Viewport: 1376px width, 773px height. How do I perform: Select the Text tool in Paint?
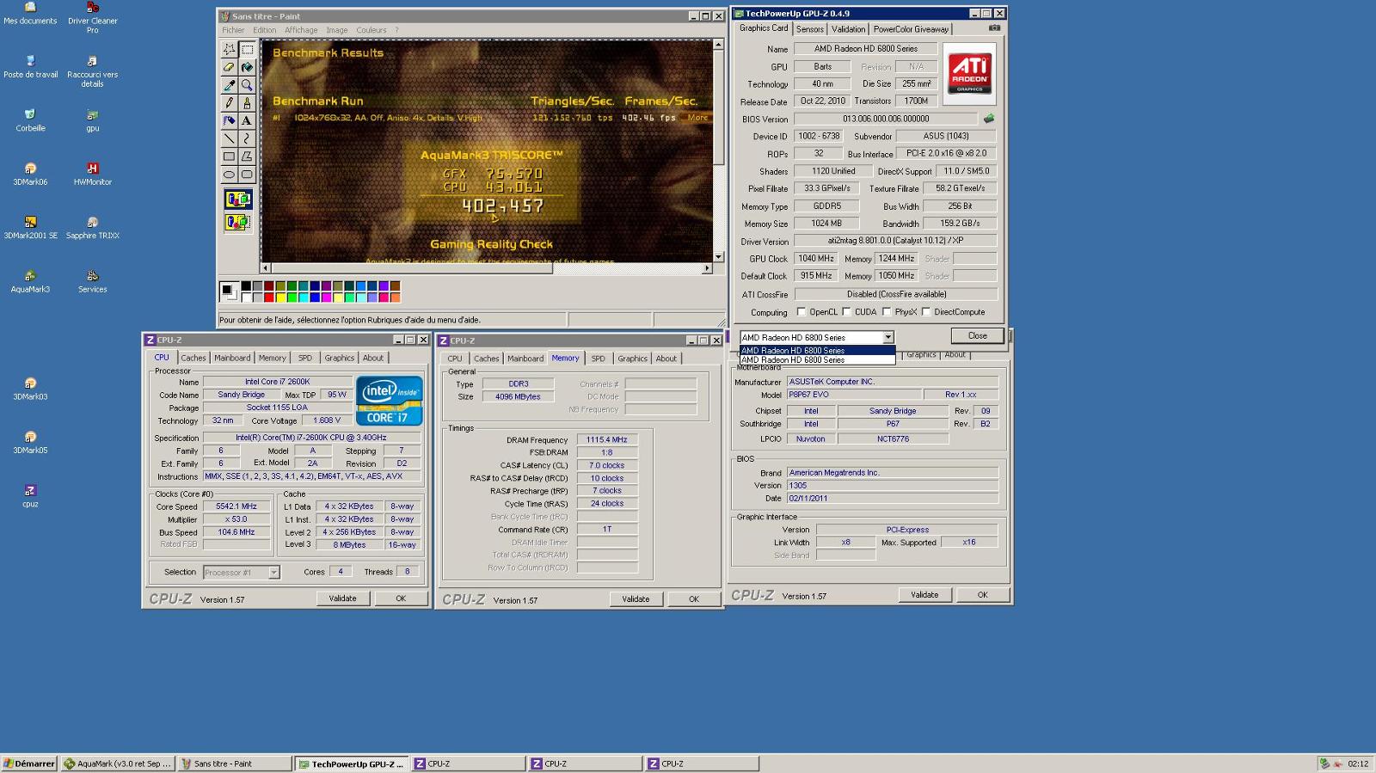[247, 121]
